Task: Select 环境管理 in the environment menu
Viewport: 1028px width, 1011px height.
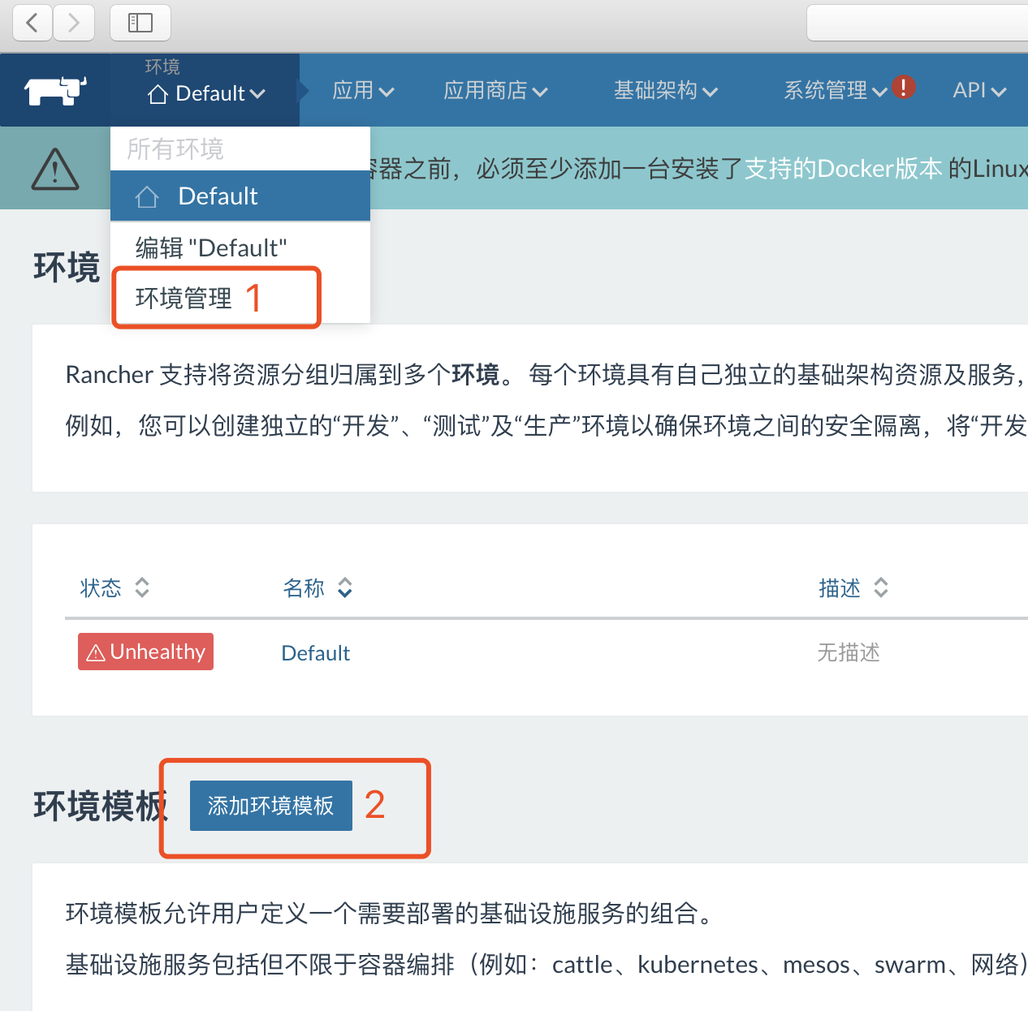Action: pos(183,298)
